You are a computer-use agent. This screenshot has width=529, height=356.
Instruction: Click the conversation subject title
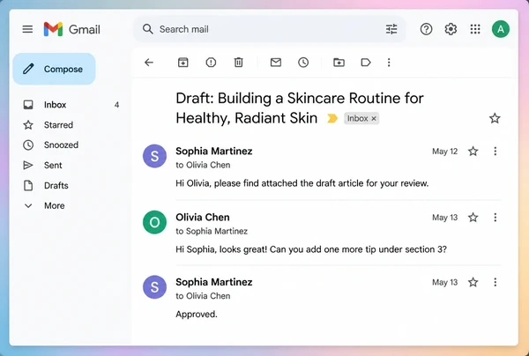[x=300, y=108]
